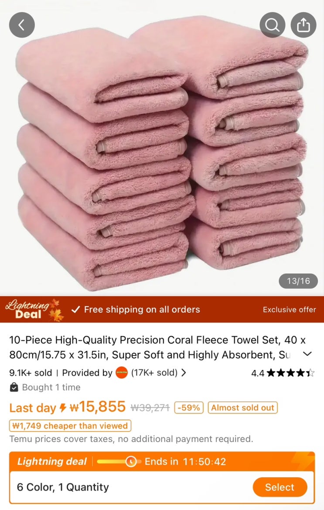This screenshot has height=510, width=324.
Task: Click the seller's round orange logo
Action: pos(122,373)
